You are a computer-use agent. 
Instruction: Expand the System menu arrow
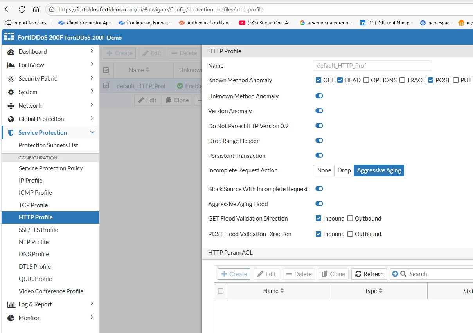click(x=92, y=91)
